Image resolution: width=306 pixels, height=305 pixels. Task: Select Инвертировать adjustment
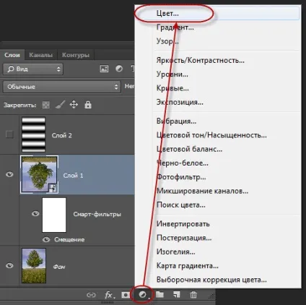pos(218,224)
